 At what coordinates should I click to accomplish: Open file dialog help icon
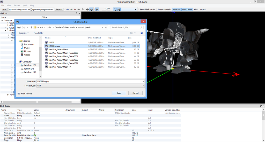coord(142,33)
